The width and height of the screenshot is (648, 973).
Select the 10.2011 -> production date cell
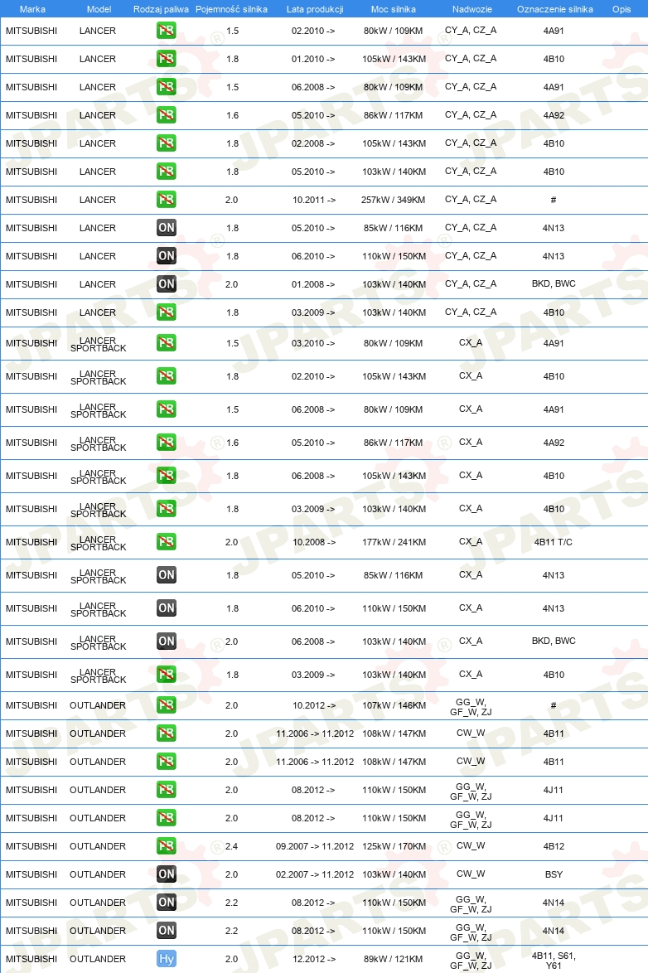pyautogui.click(x=313, y=200)
